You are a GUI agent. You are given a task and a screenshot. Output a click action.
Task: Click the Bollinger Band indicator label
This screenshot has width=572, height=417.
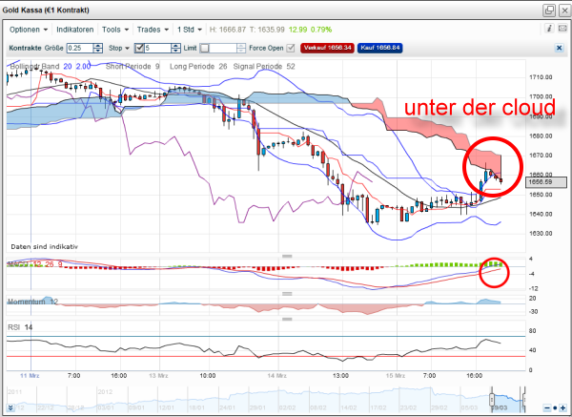(34, 67)
